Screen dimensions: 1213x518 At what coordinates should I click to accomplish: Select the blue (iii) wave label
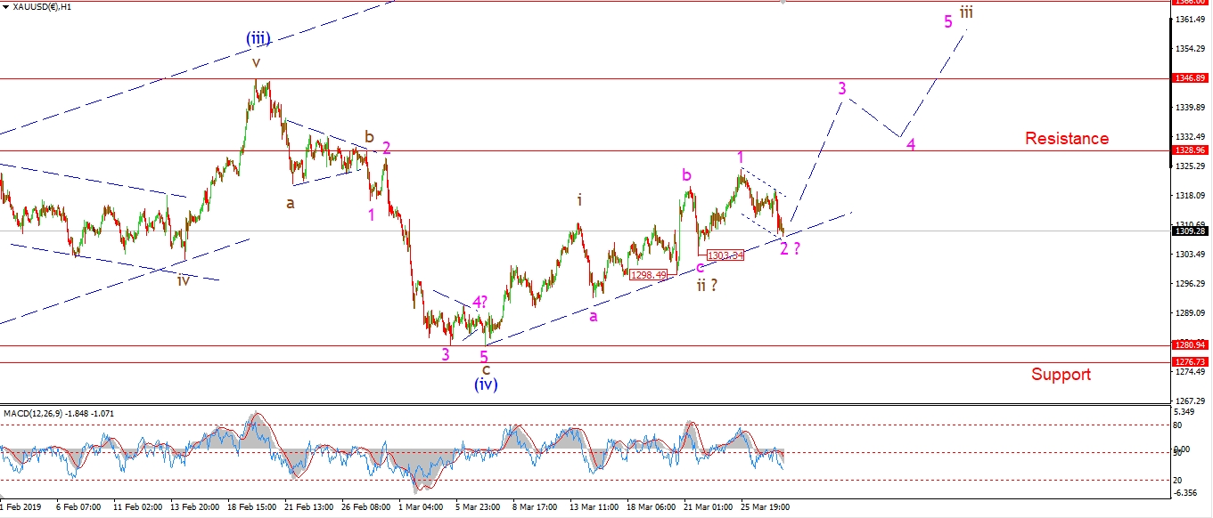pyautogui.click(x=258, y=39)
